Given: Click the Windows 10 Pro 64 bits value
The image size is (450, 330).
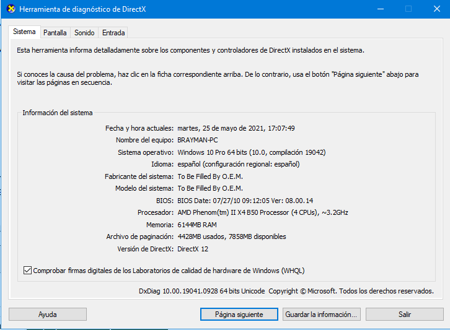Looking at the screenshot, I should [252, 152].
